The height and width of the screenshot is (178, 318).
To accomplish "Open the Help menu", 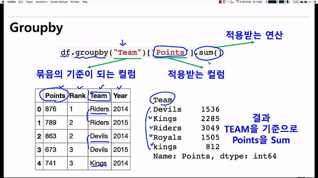I will 85,2.
